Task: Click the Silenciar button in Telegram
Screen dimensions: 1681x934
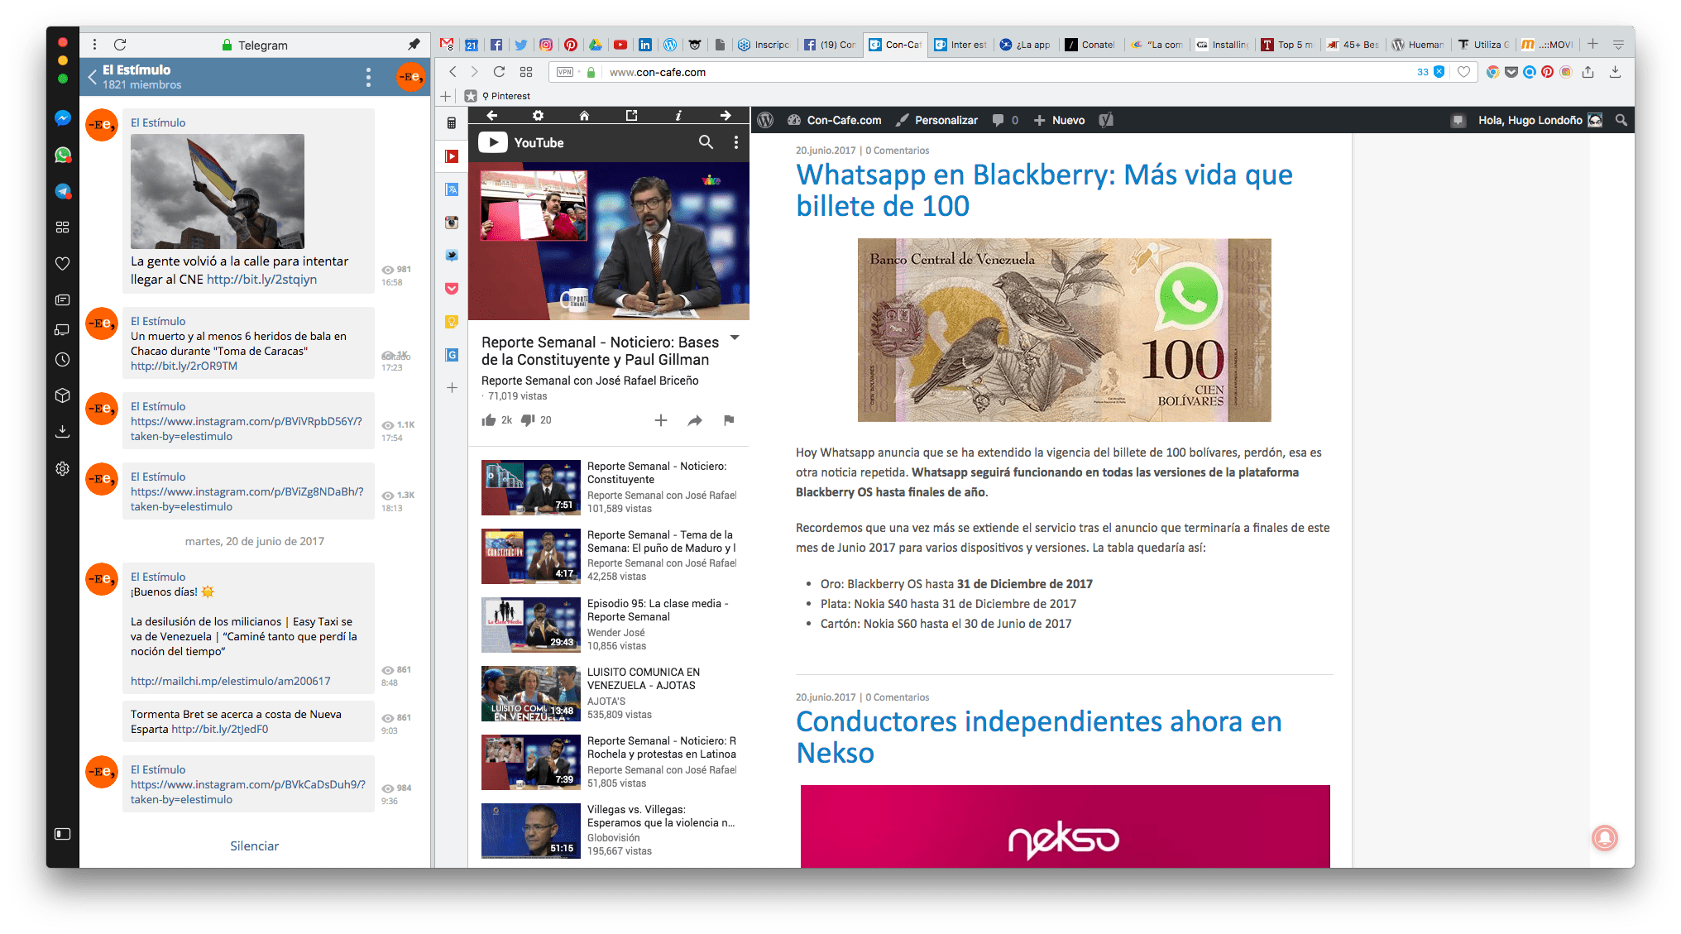Action: pyautogui.click(x=254, y=845)
